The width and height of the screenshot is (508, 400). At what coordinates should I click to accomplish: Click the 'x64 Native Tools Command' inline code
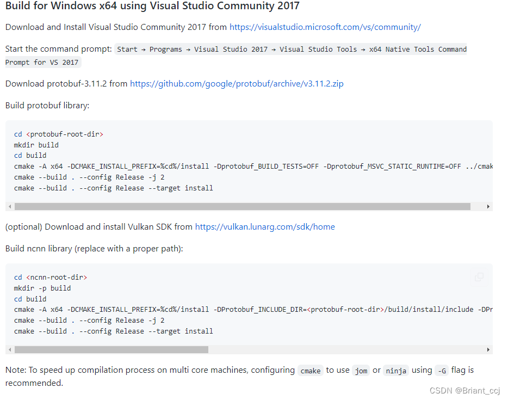click(x=418, y=50)
